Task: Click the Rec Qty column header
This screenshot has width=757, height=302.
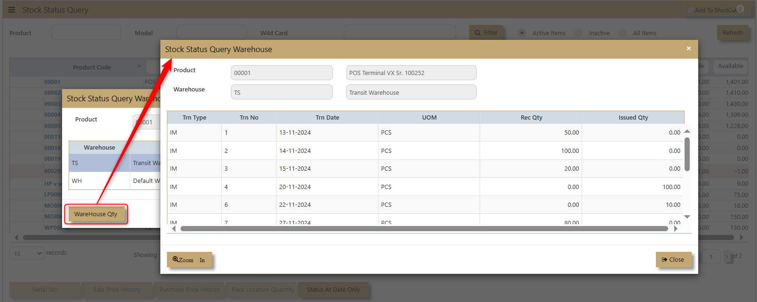Action: 531,117
